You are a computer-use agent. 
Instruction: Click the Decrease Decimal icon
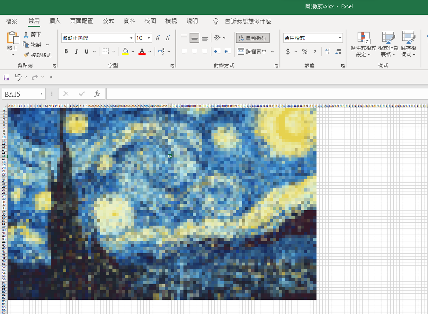(x=338, y=52)
